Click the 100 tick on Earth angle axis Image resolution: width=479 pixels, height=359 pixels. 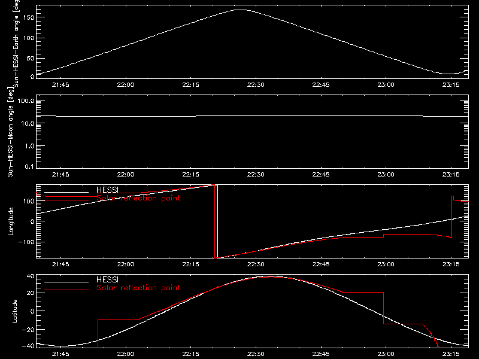[x=29, y=38]
